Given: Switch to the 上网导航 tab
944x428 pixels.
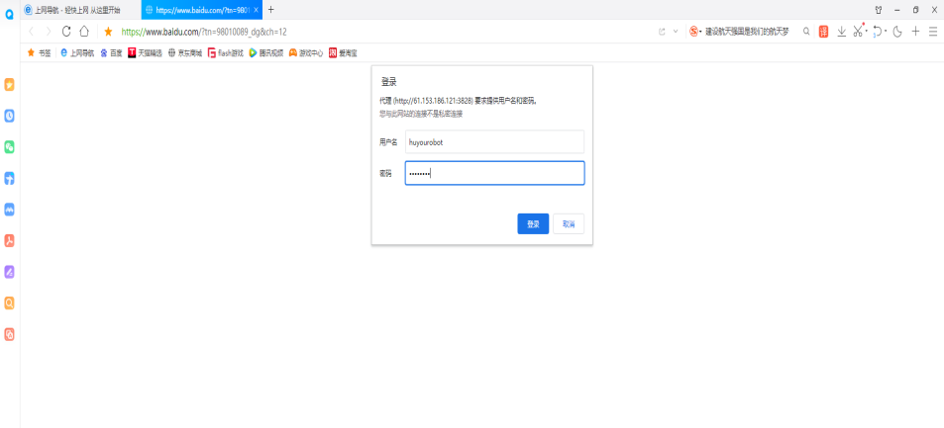Looking at the screenshot, I should 80,10.
